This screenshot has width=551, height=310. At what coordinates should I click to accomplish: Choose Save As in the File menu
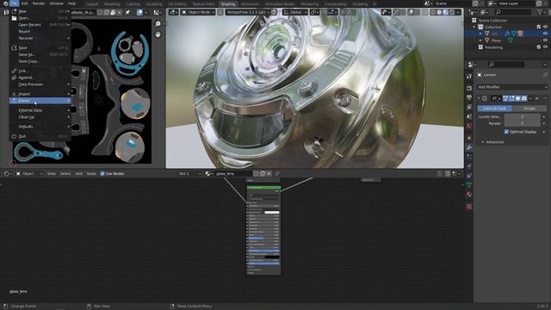point(40,54)
